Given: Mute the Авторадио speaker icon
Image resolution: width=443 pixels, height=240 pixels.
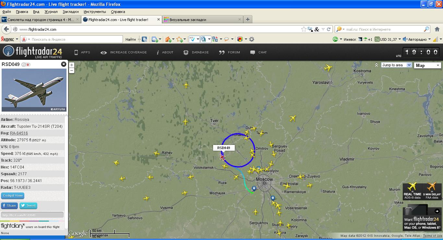Looking at the screenshot, I should (405, 39).
